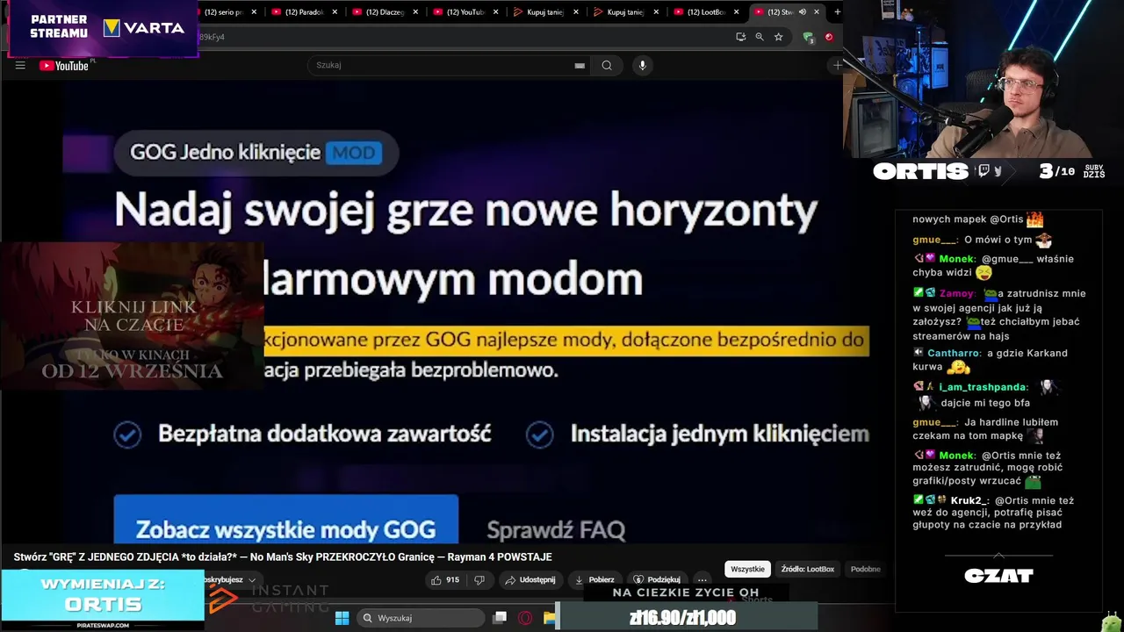Viewport: 1124px width, 632px height.
Task: Click the YouTube create plus icon
Action: coord(836,65)
